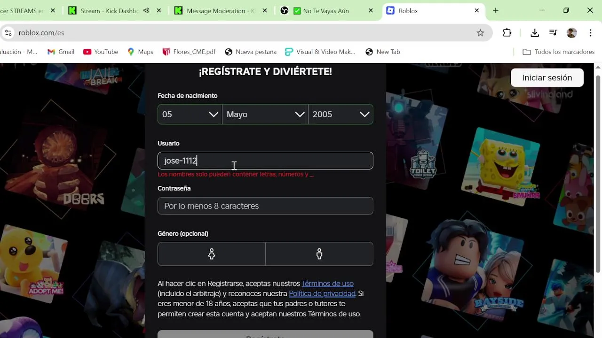Expand the birth day dropdown showing 05

point(190,115)
